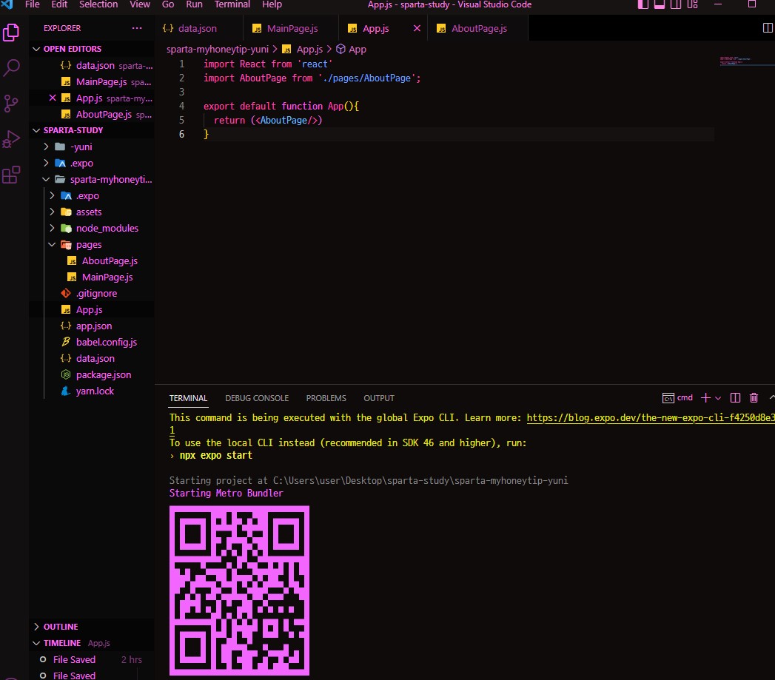Open Customize Layout icon in title bar
This screenshot has height=680, width=775.
692,4
